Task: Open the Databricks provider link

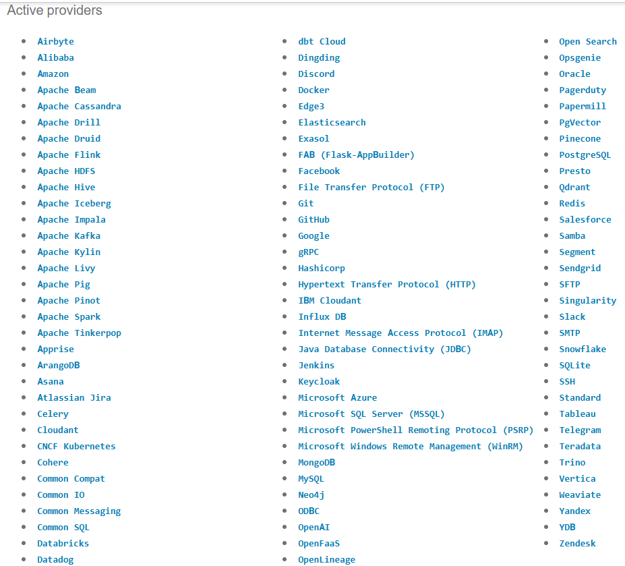Action: [63, 543]
